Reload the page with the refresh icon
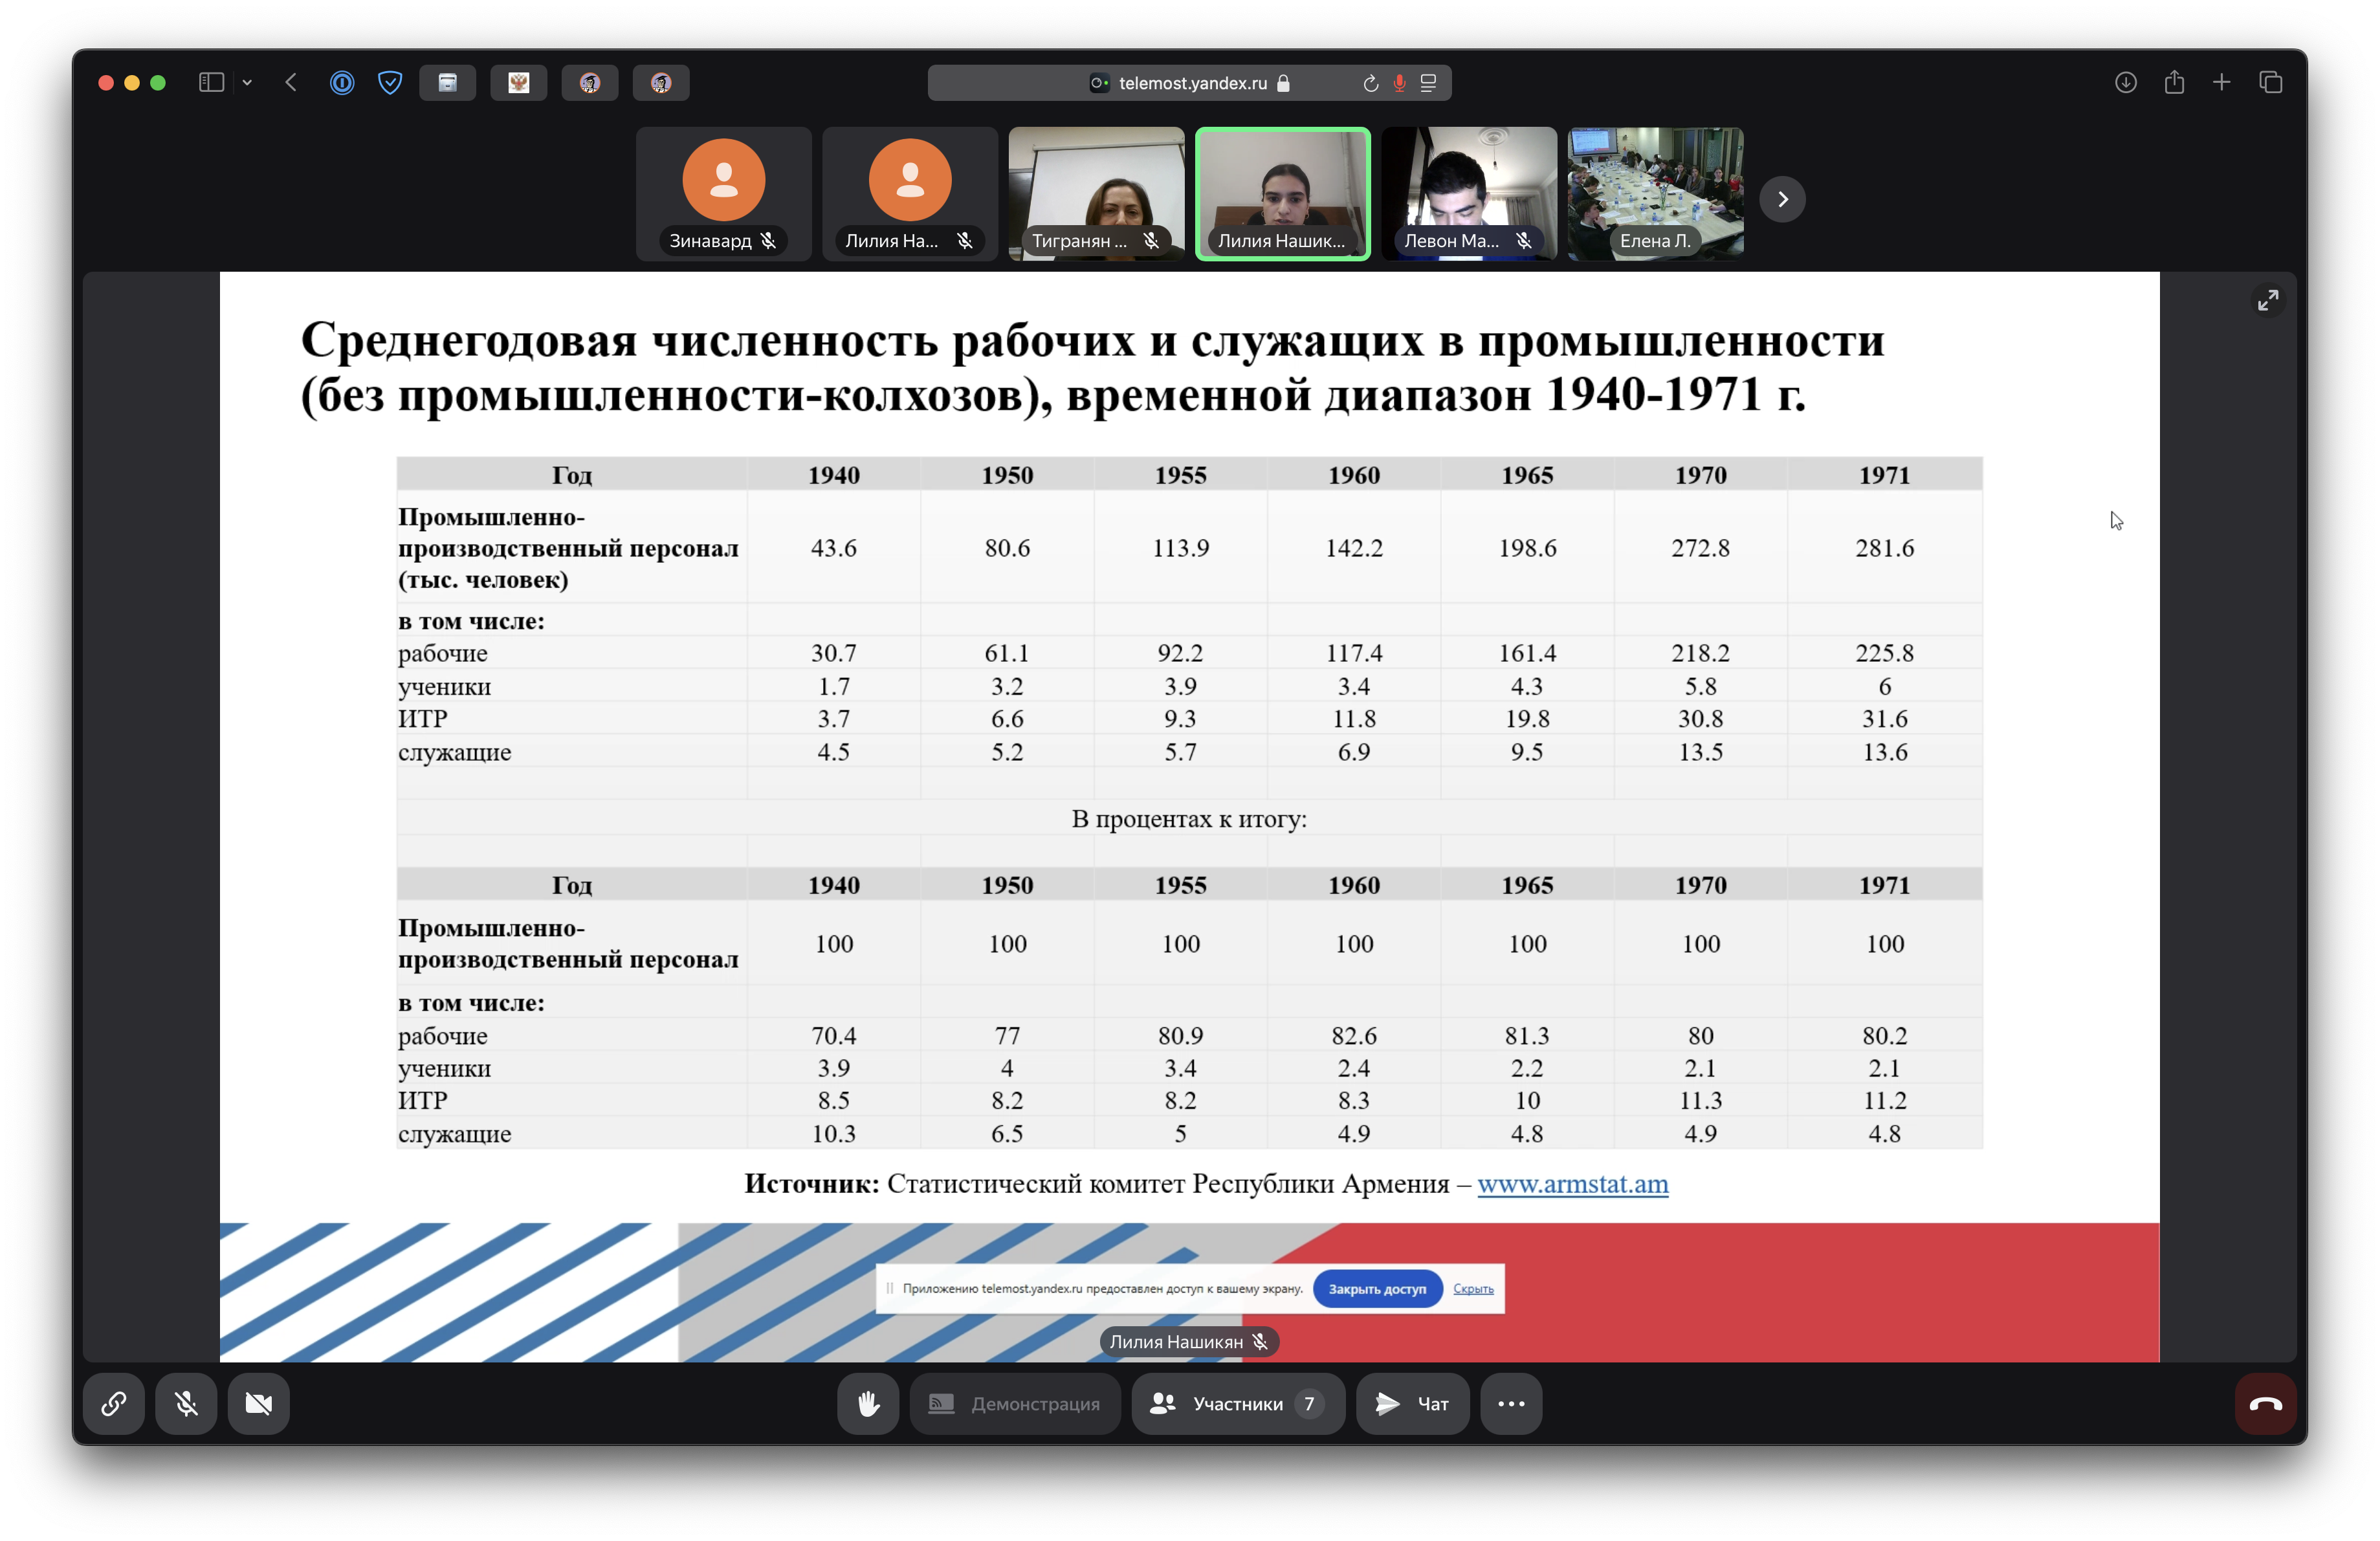Image resolution: width=2380 pixels, height=1541 pixels. point(1371,83)
